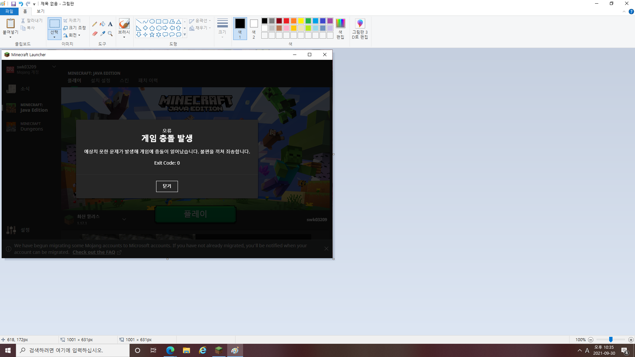635x357 pixels.
Task: Pick the Eraser tool
Action: (x=95, y=34)
